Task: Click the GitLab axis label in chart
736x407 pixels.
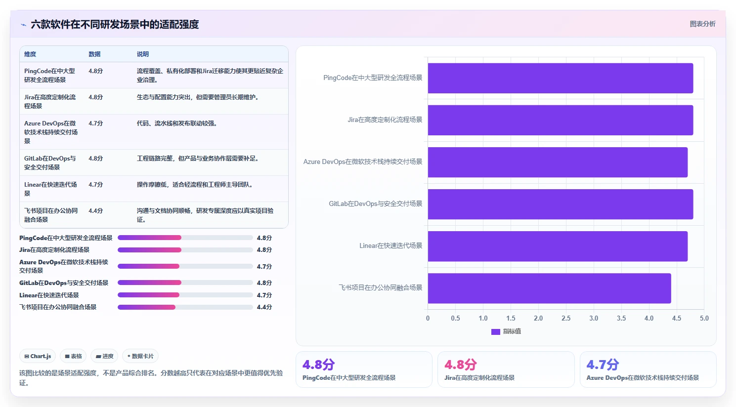Action: point(376,204)
